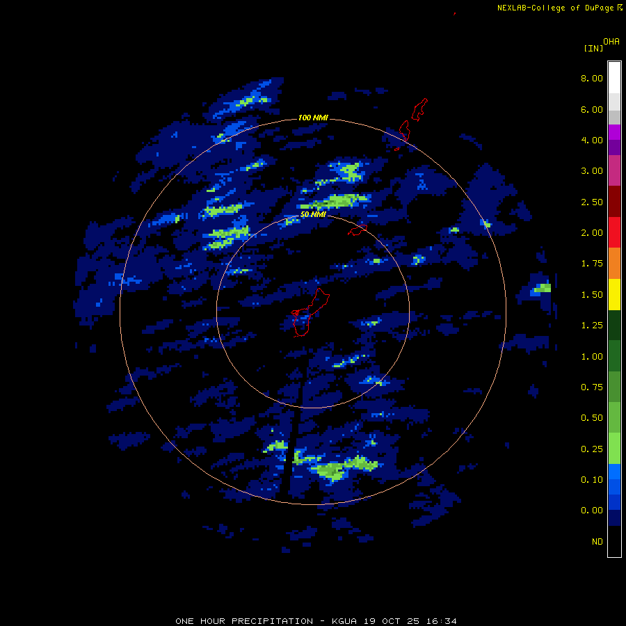Click the Guam island outline at radar center
This screenshot has width=626, height=626.
coord(310,312)
